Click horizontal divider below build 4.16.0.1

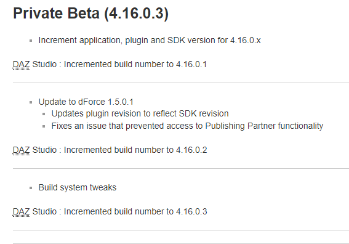[181, 83]
